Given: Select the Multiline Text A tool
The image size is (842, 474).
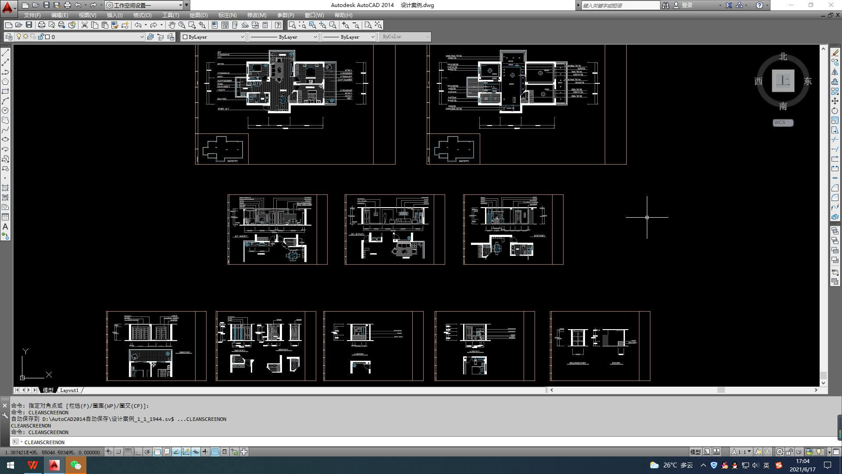Looking at the screenshot, I should 5,226.
